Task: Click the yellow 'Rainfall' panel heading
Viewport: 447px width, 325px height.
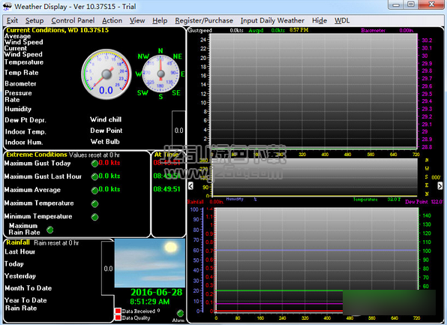Action: (18, 242)
